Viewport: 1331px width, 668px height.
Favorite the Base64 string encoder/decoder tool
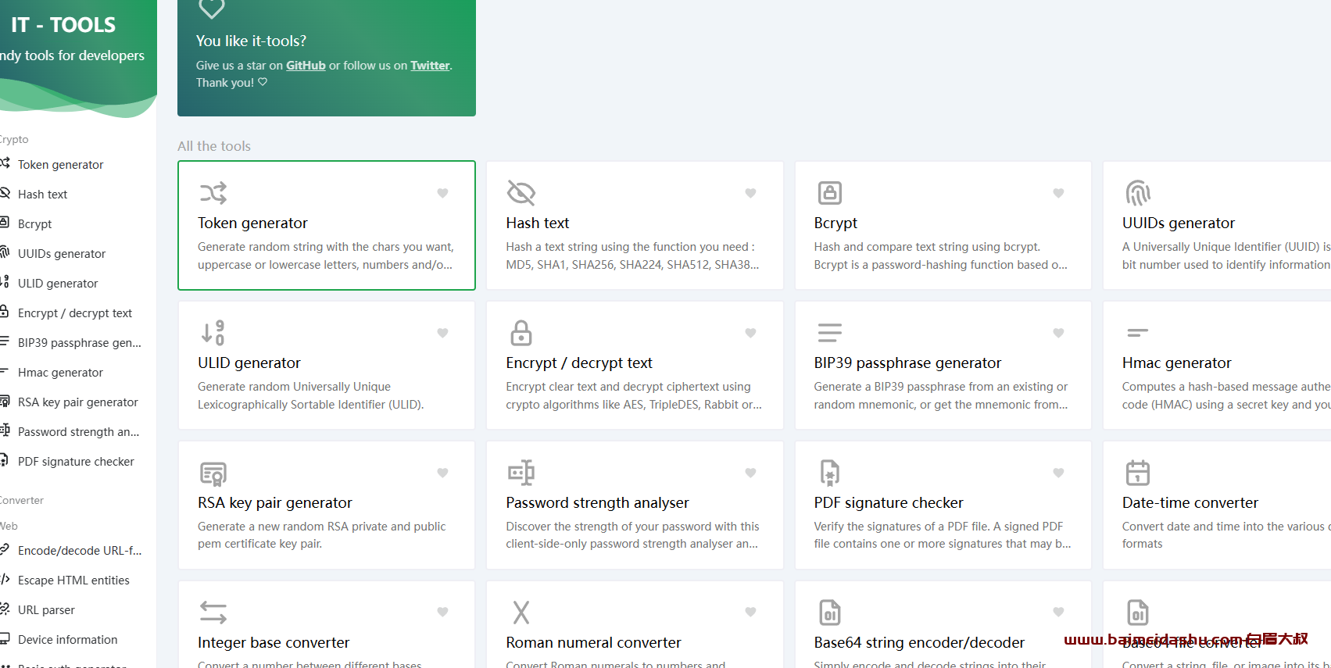1058,612
